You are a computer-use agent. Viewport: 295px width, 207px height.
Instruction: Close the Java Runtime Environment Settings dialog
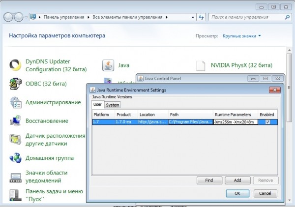(x=274, y=90)
